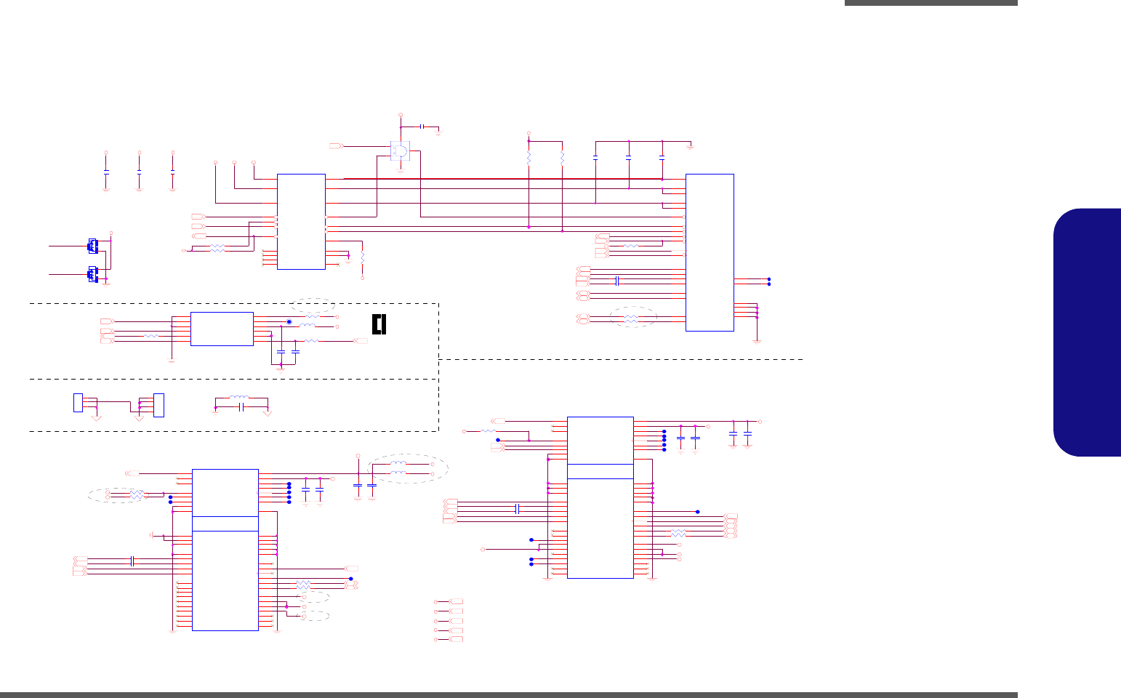1121x698 pixels.
Task: Select the large two-part IC at bottom left
Action: [x=225, y=550]
